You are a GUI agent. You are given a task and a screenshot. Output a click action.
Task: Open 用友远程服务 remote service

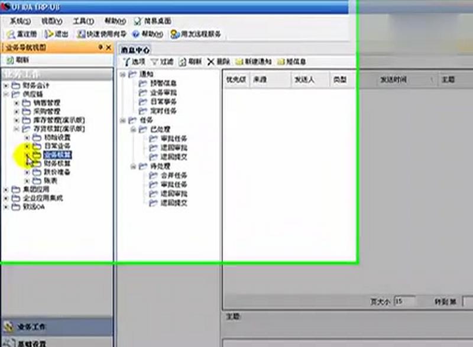195,34
